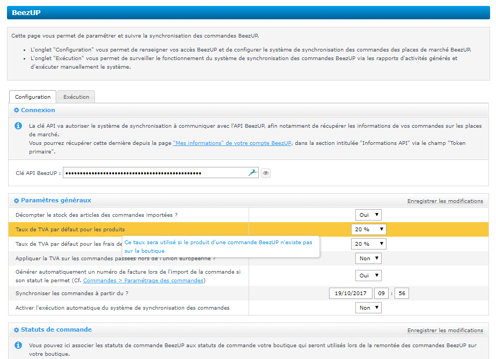Click the sync minutes field 56
The image size is (496, 359).
tap(402, 293)
